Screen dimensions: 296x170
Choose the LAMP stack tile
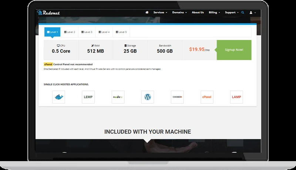(236, 97)
